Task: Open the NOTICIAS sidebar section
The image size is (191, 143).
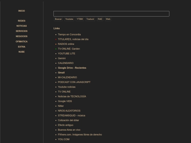Action: click(x=22, y=26)
